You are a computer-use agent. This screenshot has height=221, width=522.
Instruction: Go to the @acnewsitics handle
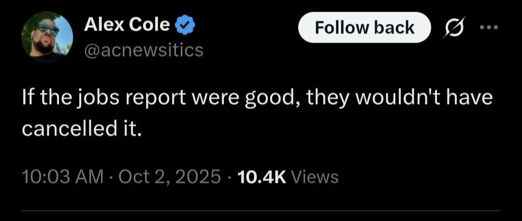[x=144, y=50]
